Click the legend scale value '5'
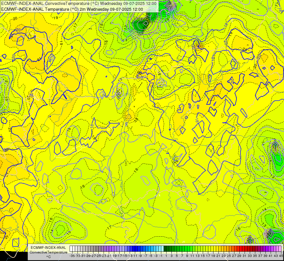This screenshot has height=261, width=284. pyautogui.click(x=177, y=256)
